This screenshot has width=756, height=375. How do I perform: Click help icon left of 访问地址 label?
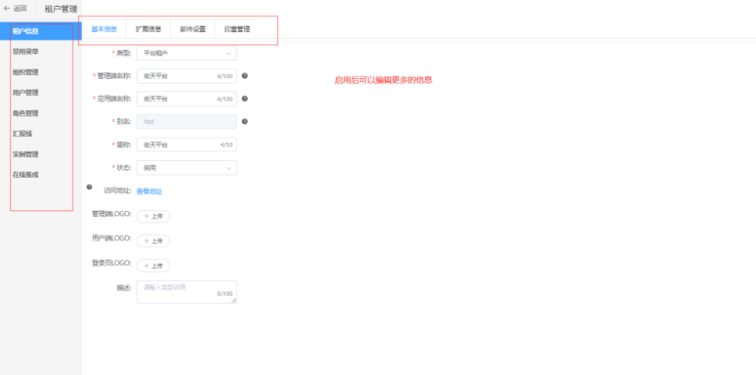(x=89, y=187)
